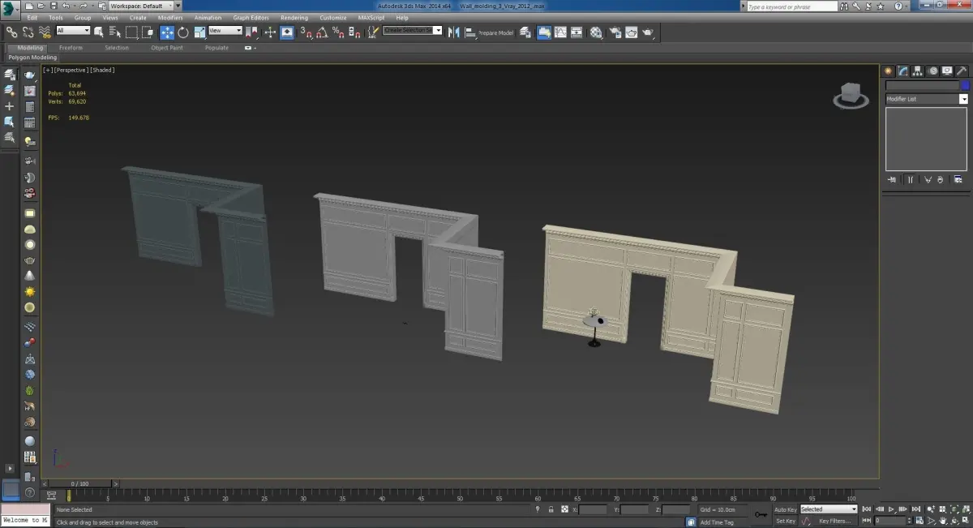Open Rendered Frame Window
Viewport: 973px width, 528px height.
pos(631,32)
